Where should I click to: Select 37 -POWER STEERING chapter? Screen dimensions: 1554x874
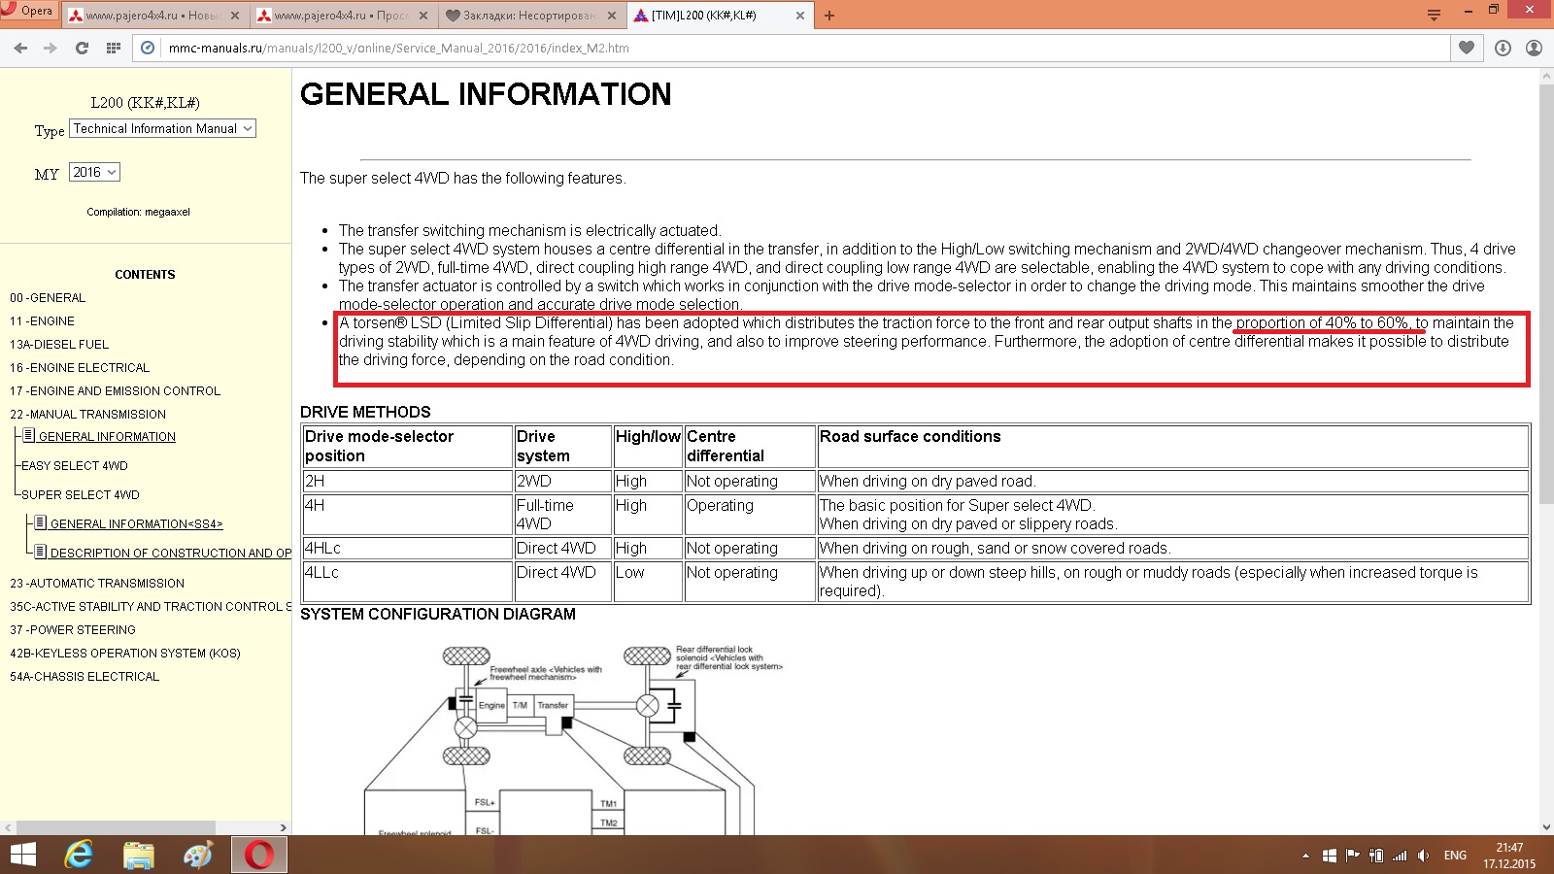(x=73, y=629)
